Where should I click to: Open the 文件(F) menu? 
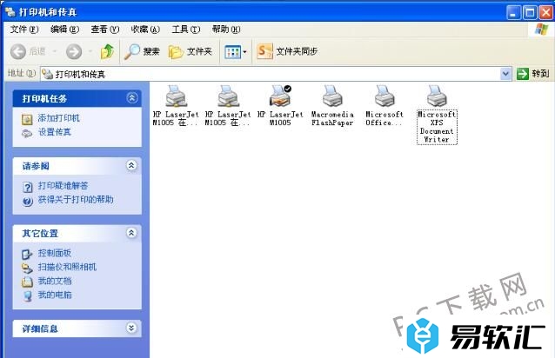[x=24, y=30]
